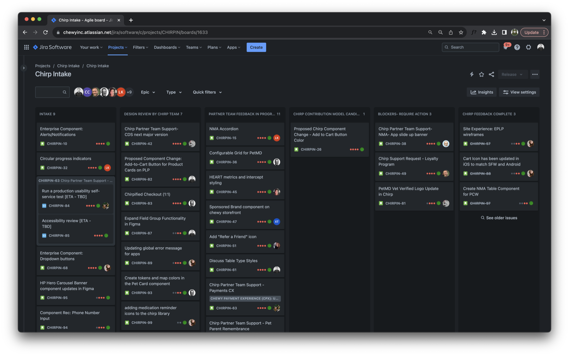Click the automation lightning bolt icon

pyautogui.click(x=472, y=74)
